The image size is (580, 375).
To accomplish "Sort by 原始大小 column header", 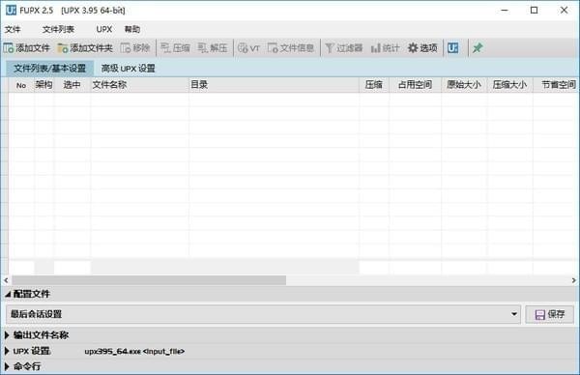I will 464,85.
